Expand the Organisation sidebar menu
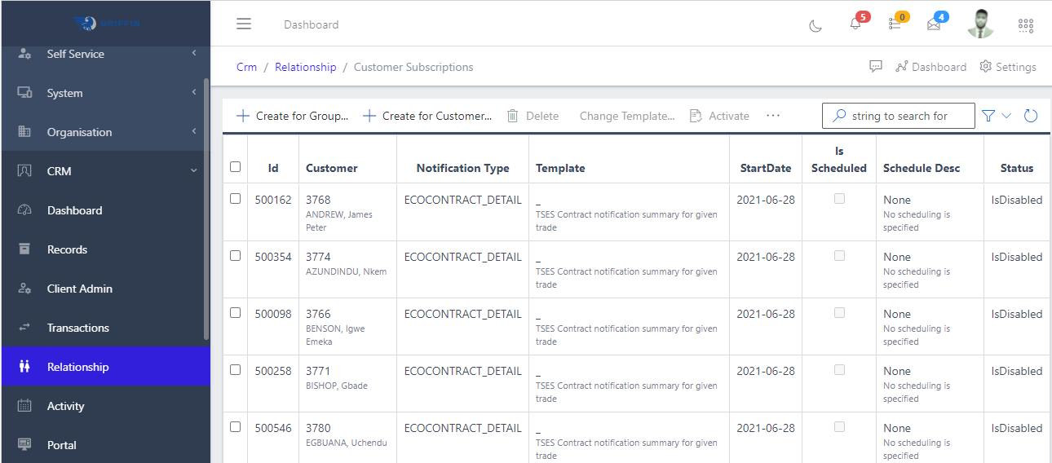This screenshot has height=463, width=1052. pos(105,132)
